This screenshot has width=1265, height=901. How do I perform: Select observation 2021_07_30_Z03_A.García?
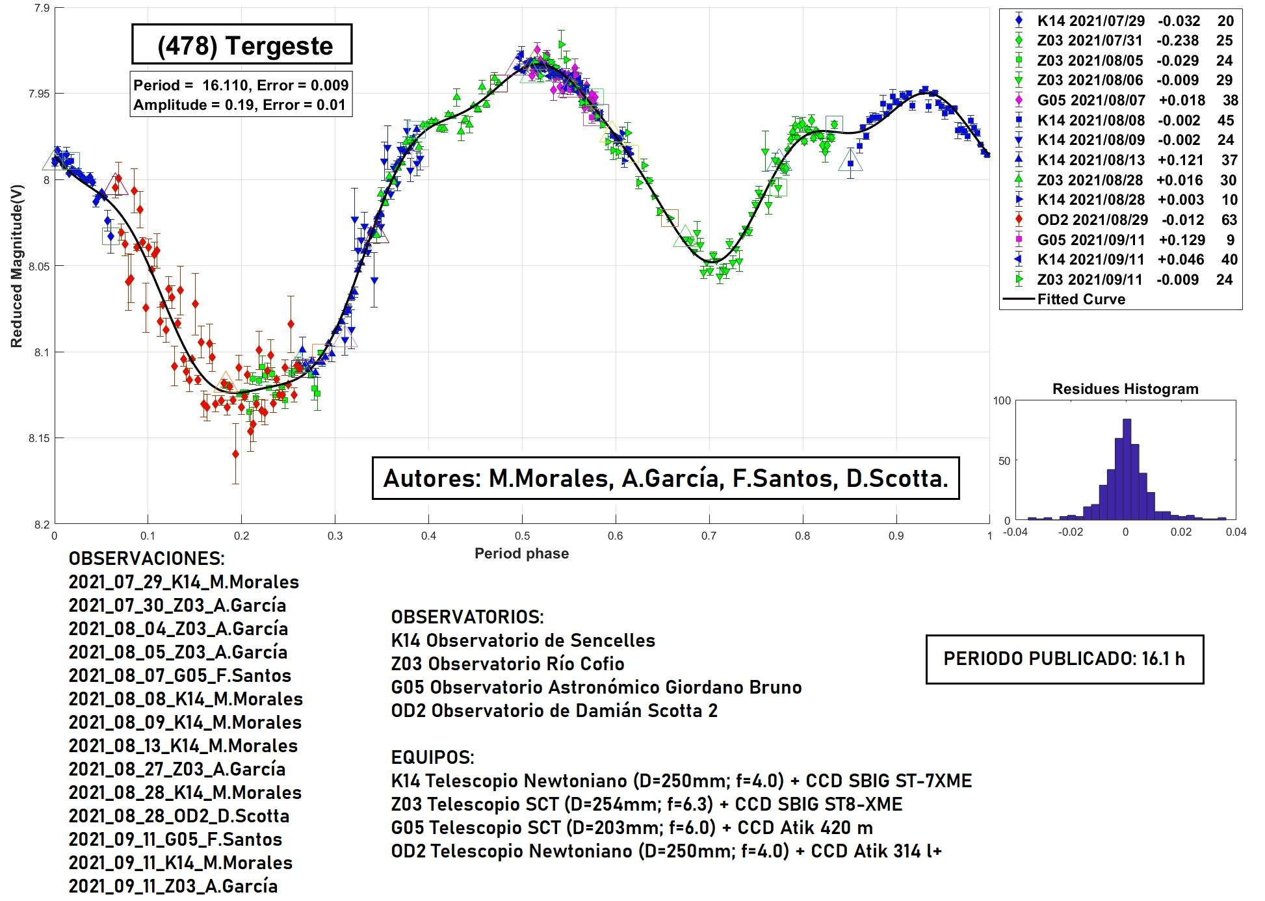pyautogui.click(x=177, y=605)
